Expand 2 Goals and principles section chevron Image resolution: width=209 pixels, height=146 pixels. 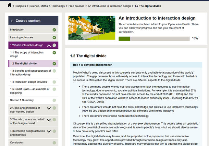(x=49, y=108)
